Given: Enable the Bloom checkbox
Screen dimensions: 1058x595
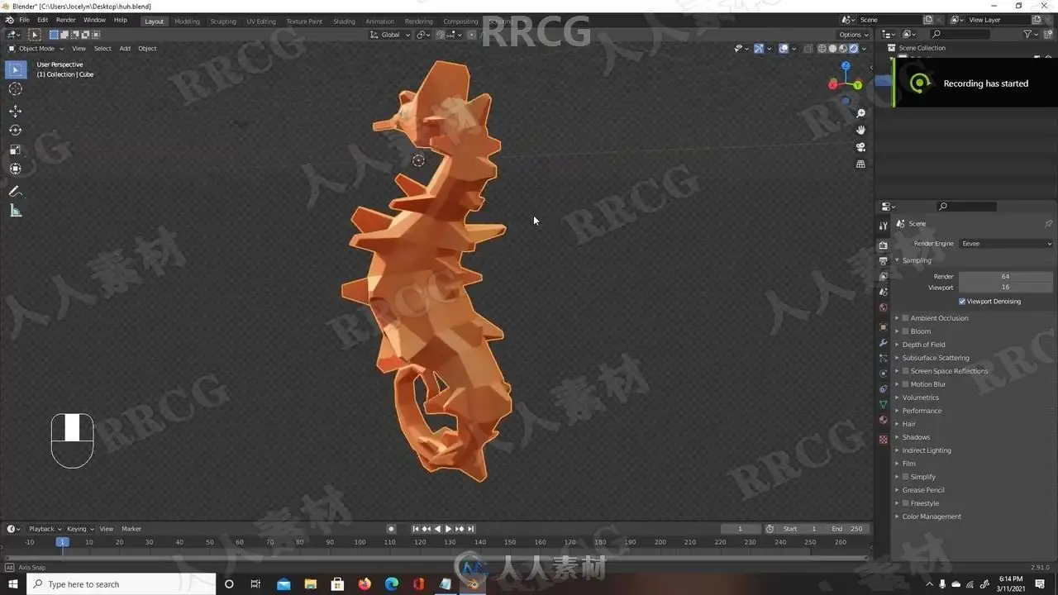Looking at the screenshot, I should [906, 331].
